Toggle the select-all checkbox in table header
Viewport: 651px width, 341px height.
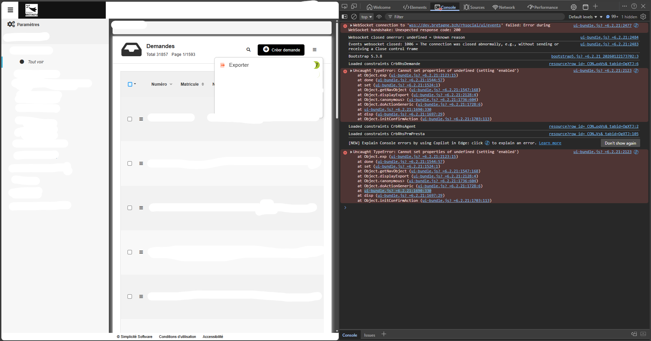[x=130, y=84]
